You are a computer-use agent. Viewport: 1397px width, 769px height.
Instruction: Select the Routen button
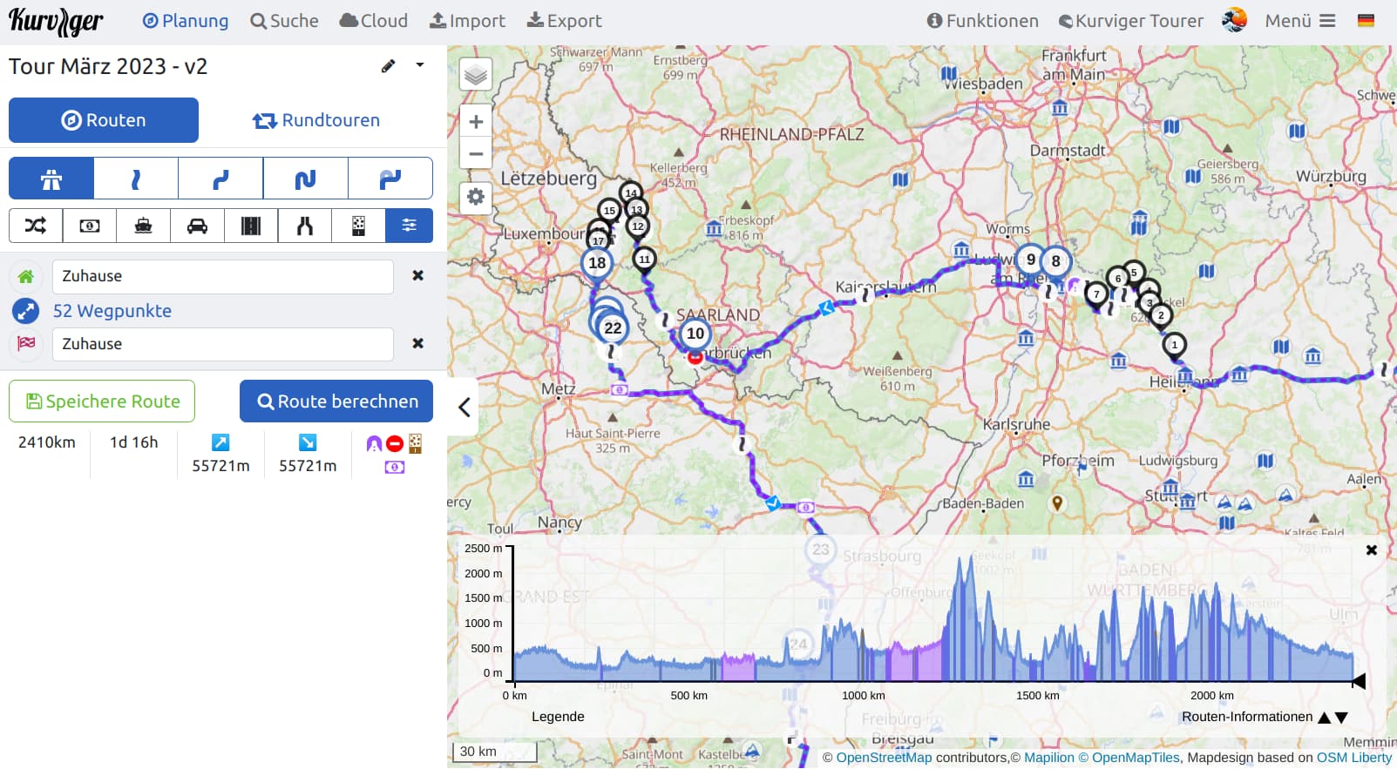(x=104, y=120)
